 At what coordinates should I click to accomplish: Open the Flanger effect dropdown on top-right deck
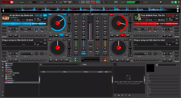(x=140, y=29)
